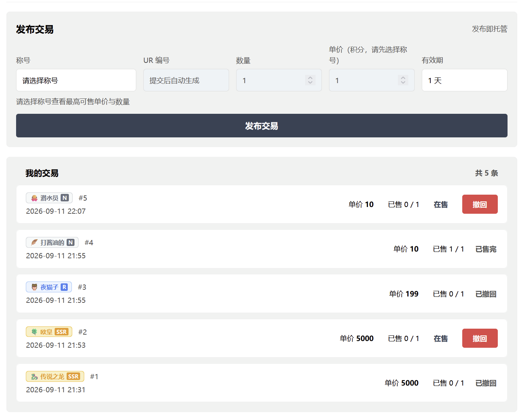Click the 传说之龙 SSR title tag
This screenshot has height=417, width=524.
55,377
